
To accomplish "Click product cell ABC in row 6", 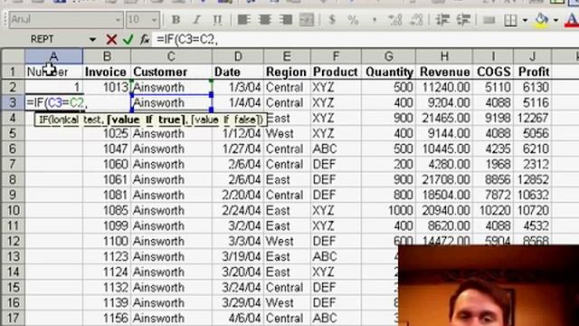I will tap(336, 149).
